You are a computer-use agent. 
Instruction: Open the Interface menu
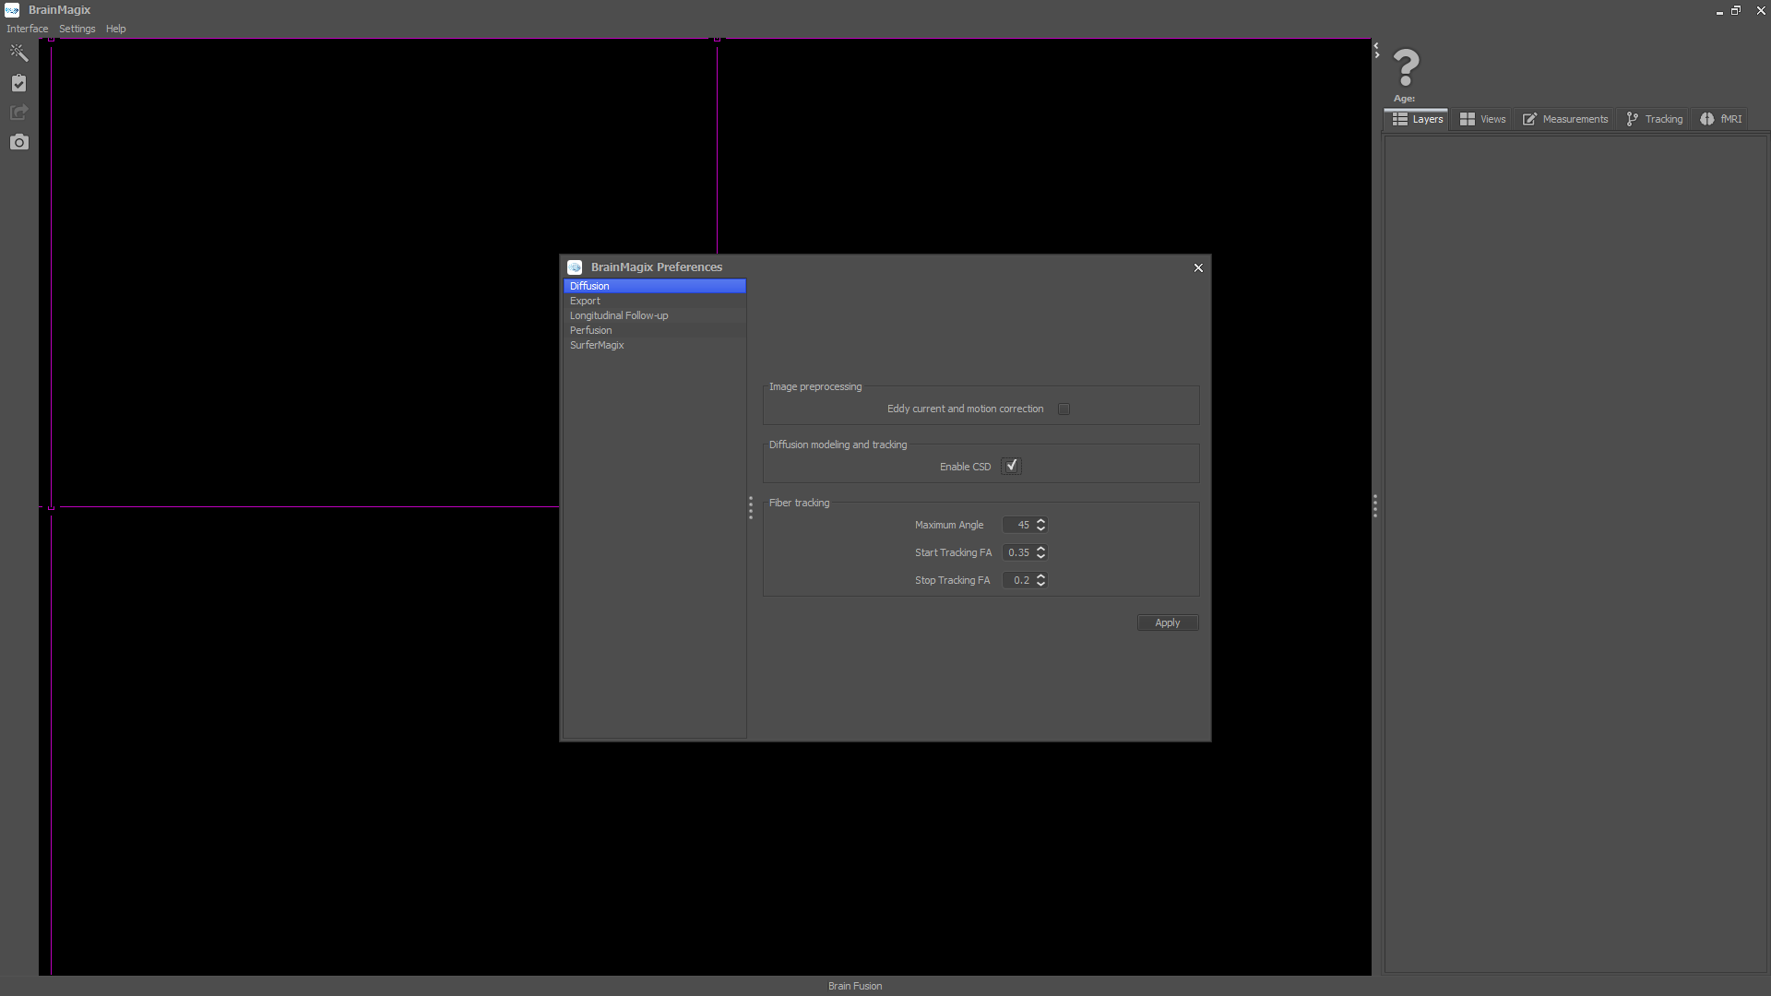click(x=27, y=29)
